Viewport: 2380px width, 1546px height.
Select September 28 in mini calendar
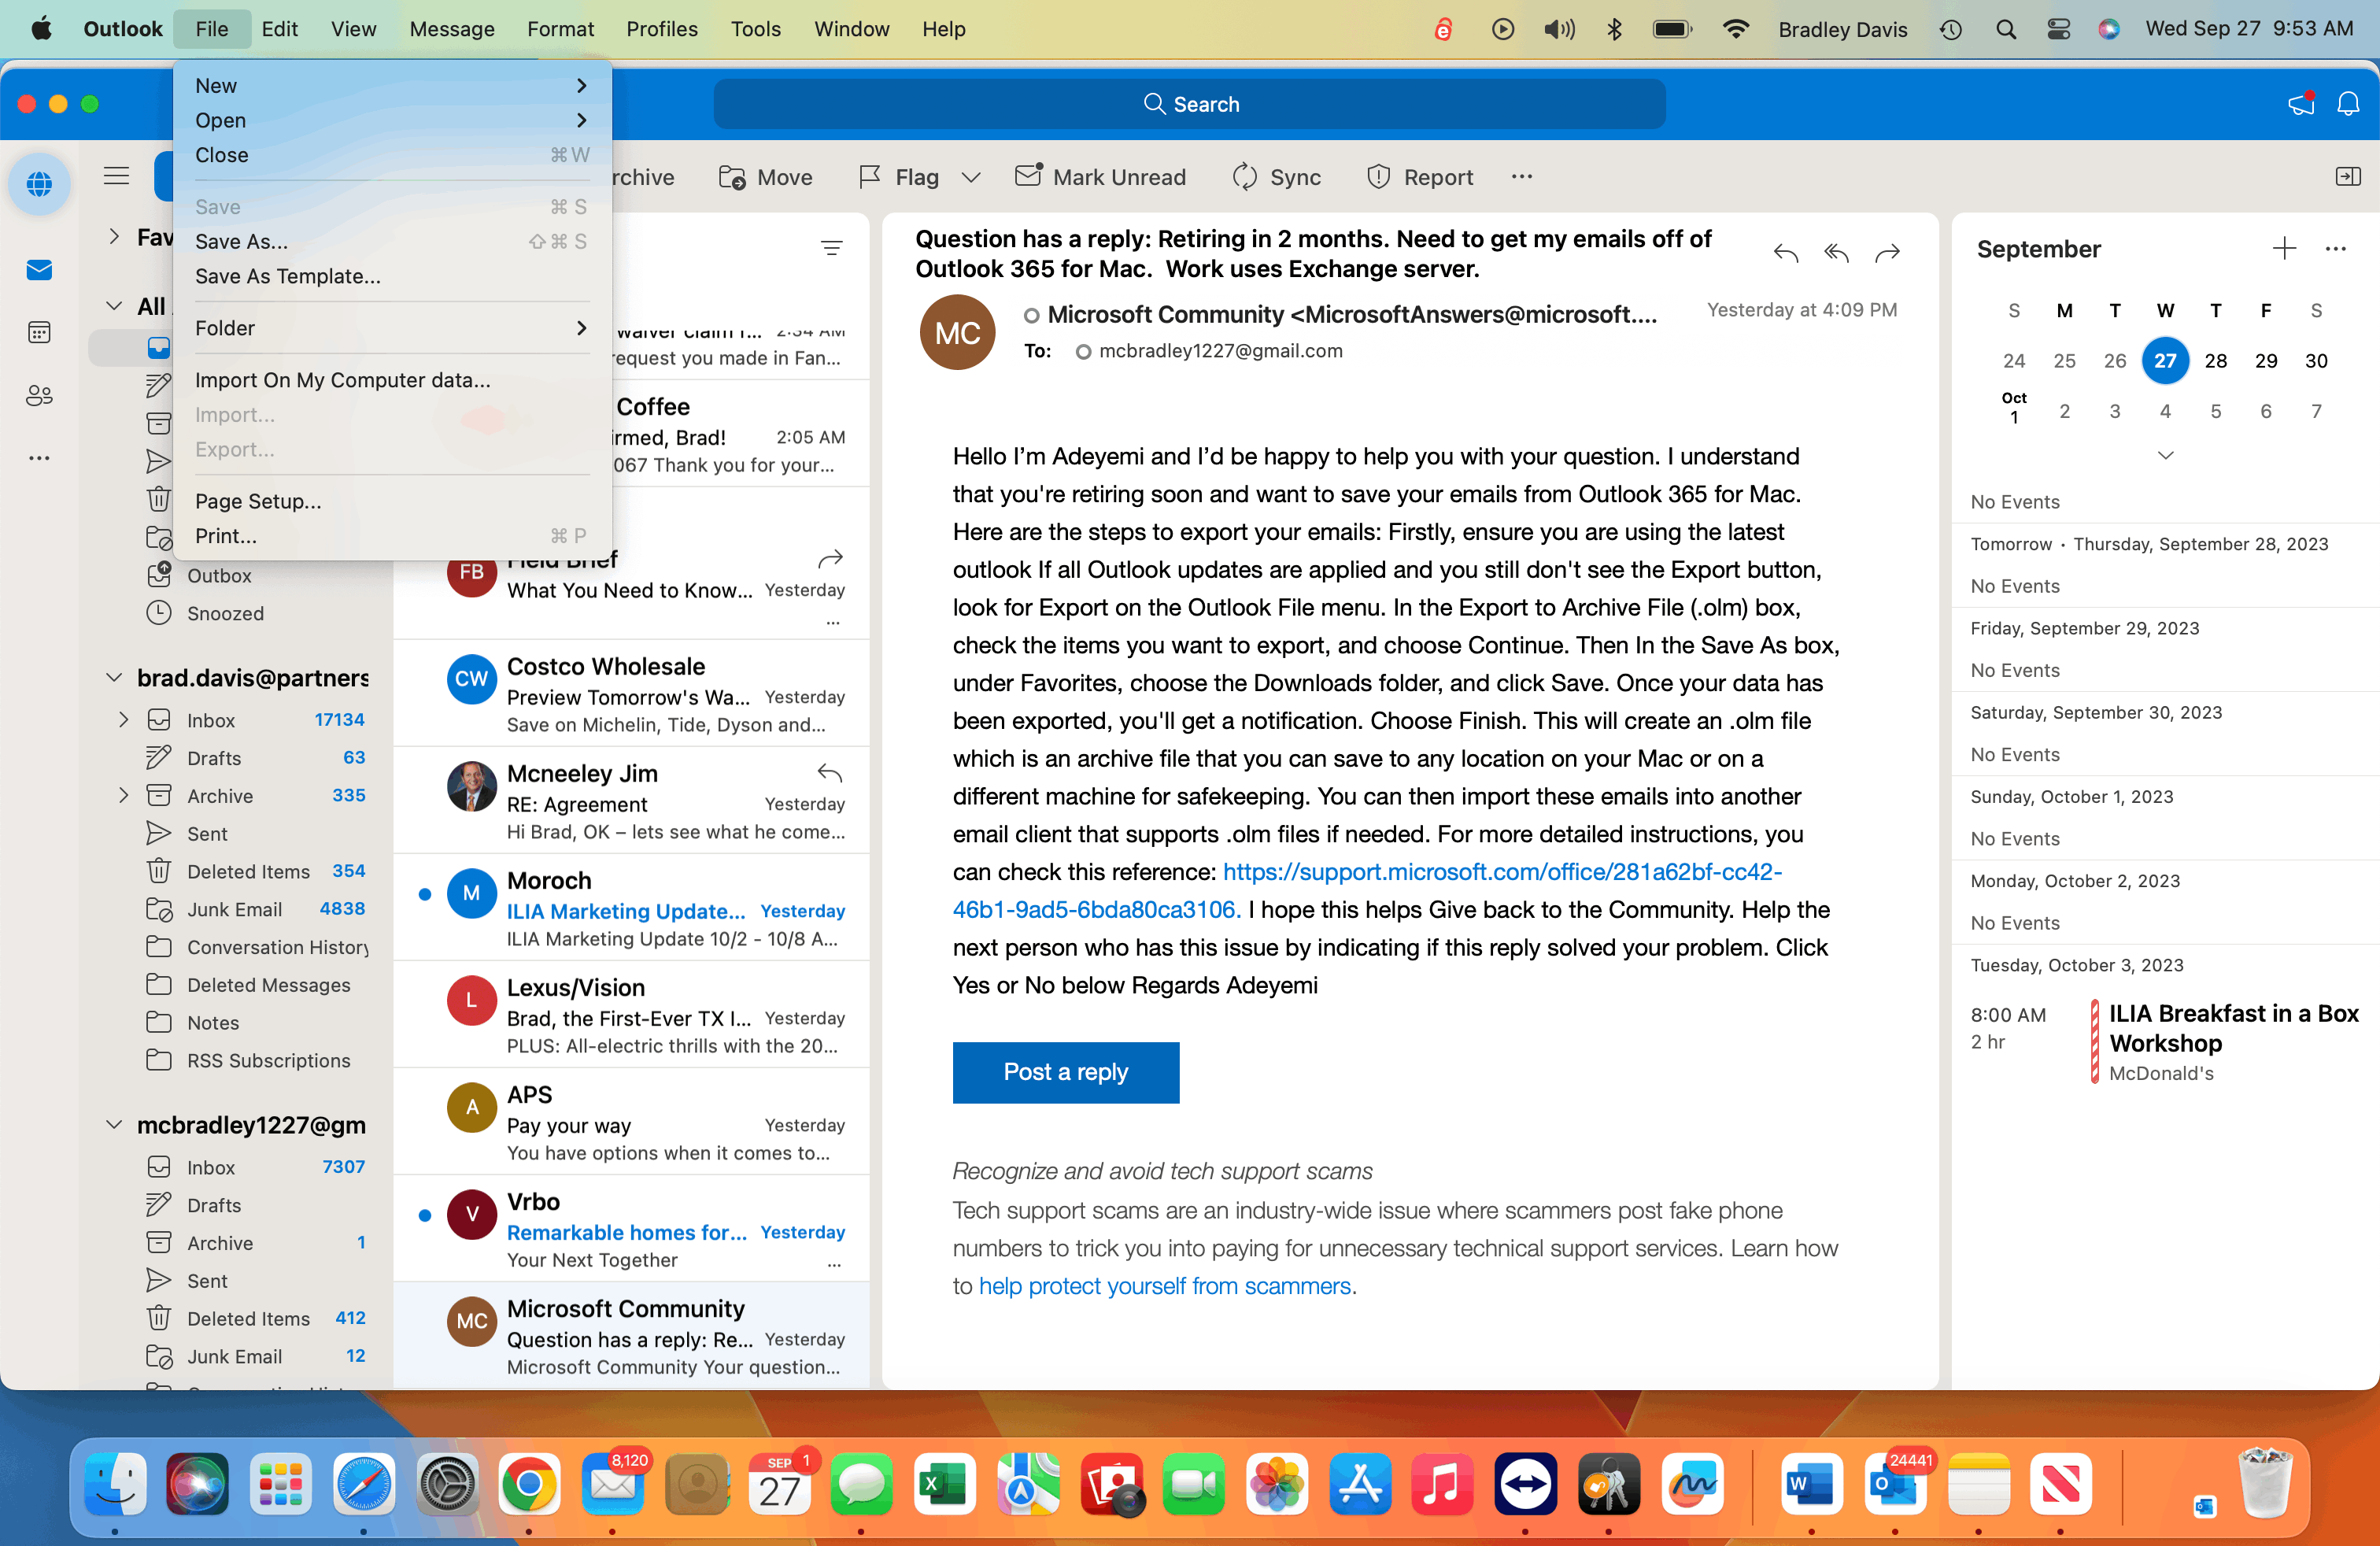[x=2215, y=360]
